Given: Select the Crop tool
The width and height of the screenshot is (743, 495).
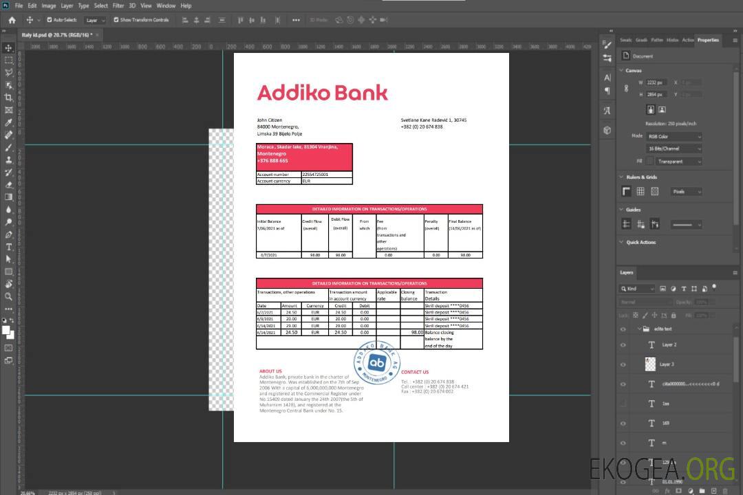Looking at the screenshot, I should point(8,98).
